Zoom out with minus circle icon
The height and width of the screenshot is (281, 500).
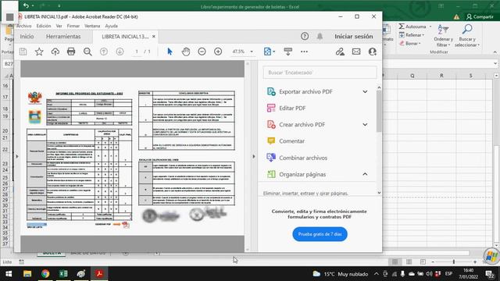202,52
